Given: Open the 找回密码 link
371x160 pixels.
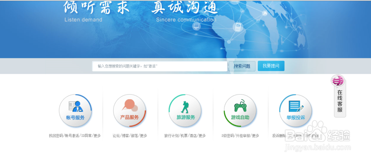Looking at the screenshot, I should pyautogui.click(x=56, y=136).
